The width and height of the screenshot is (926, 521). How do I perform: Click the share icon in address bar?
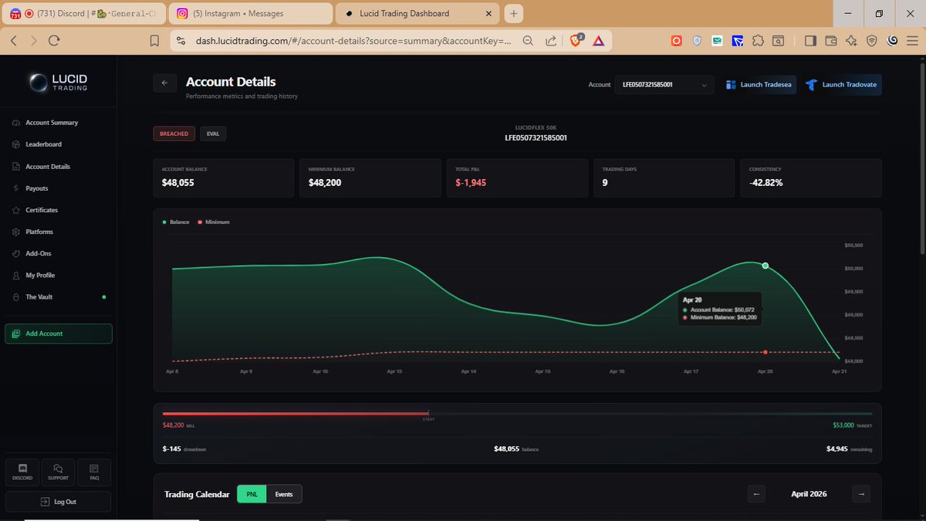(551, 41)
